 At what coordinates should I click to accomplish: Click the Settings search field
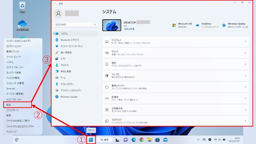(76, 25)
